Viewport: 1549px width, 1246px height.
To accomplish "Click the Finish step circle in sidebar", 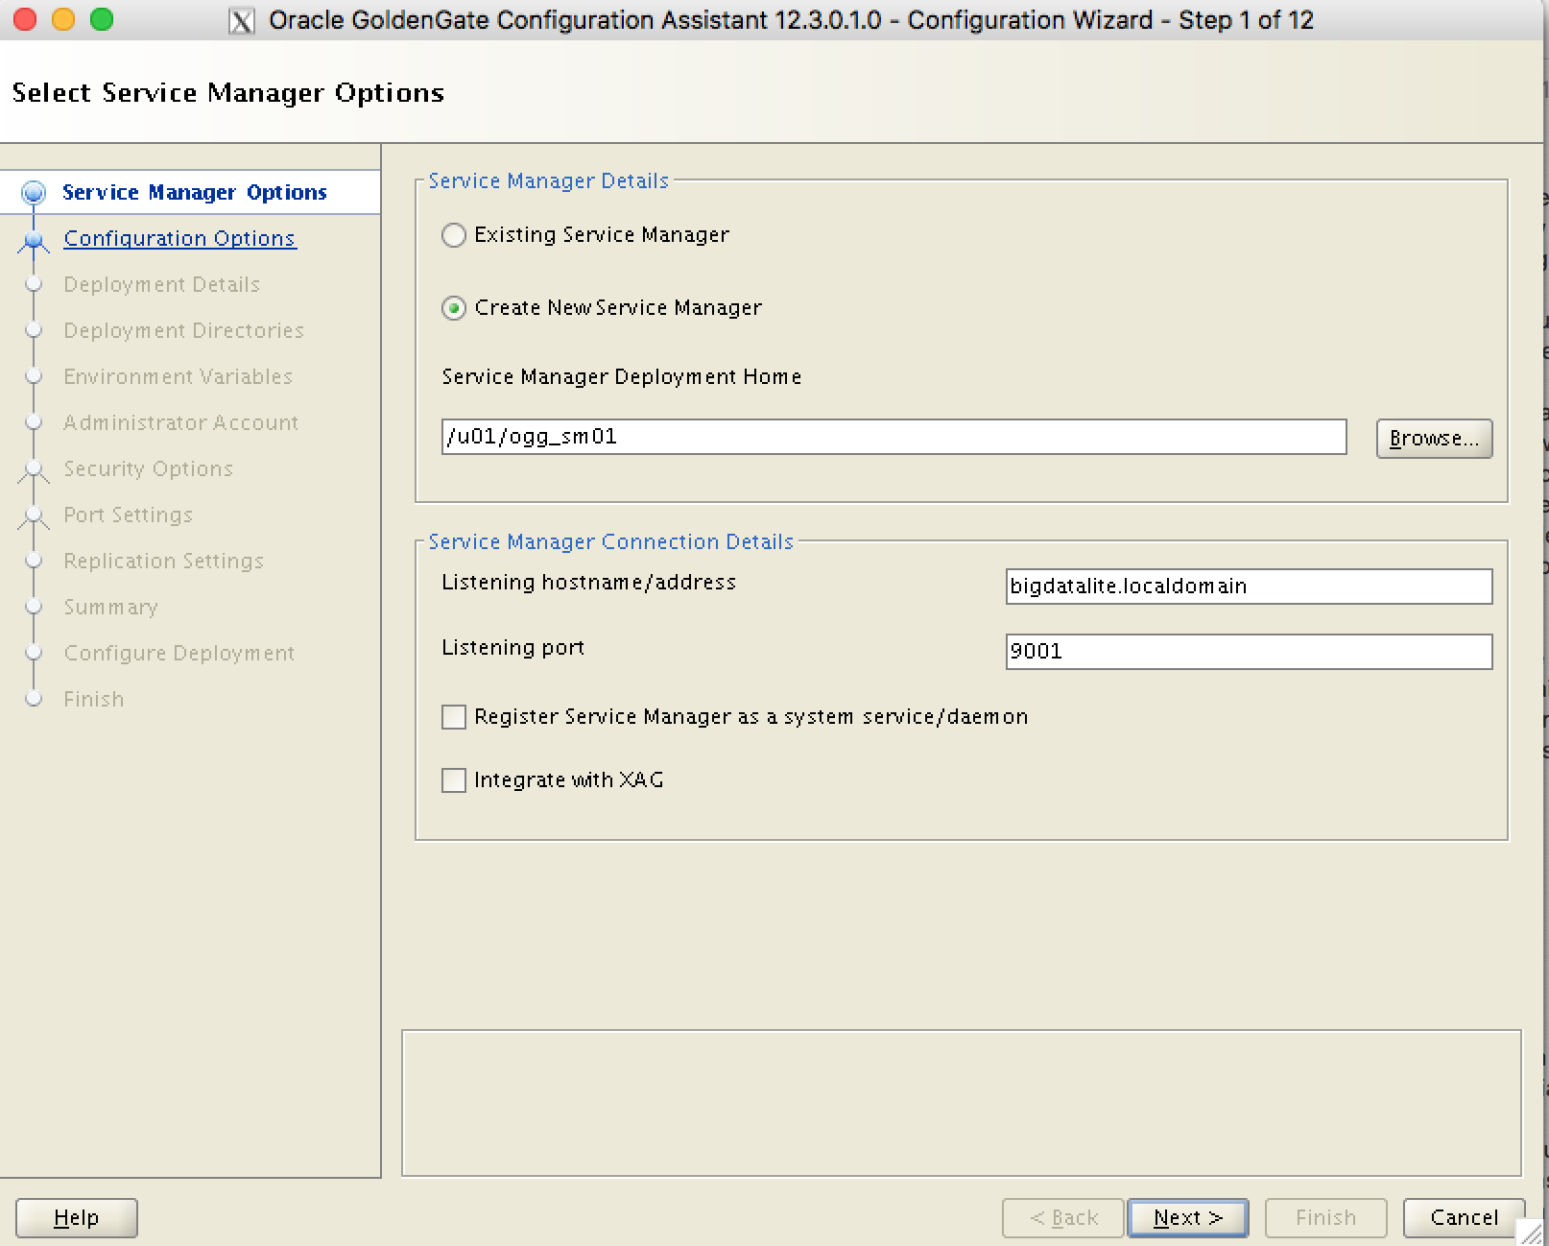I will 35,699.
